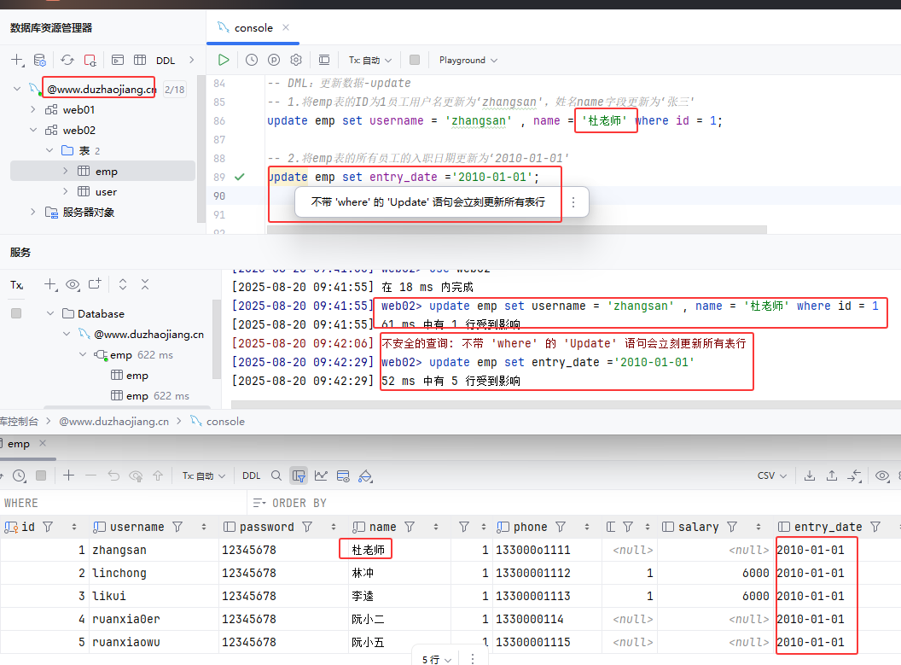
Task: Open query history clock icon in console toolbar
Action: pyautogui.click(x=252, y=60)
